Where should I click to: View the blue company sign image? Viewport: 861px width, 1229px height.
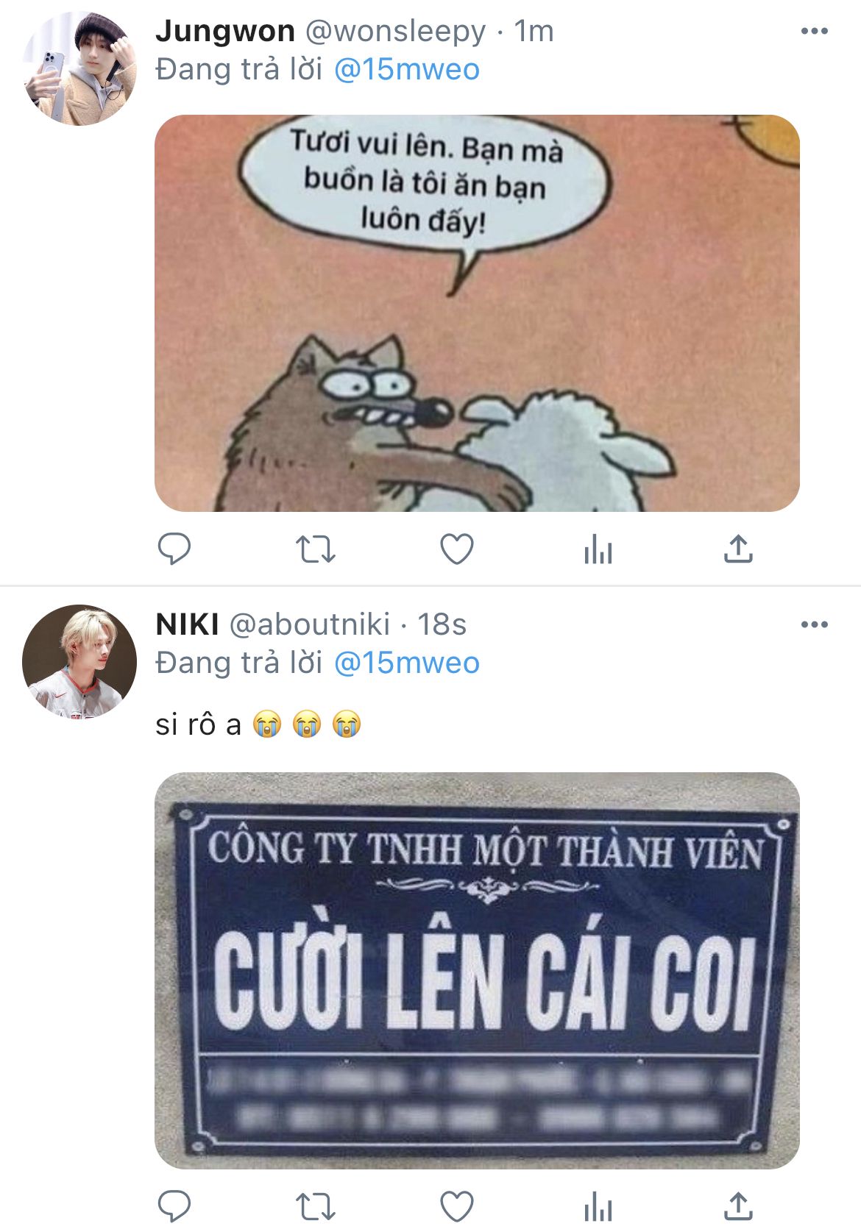click(477, 971)
